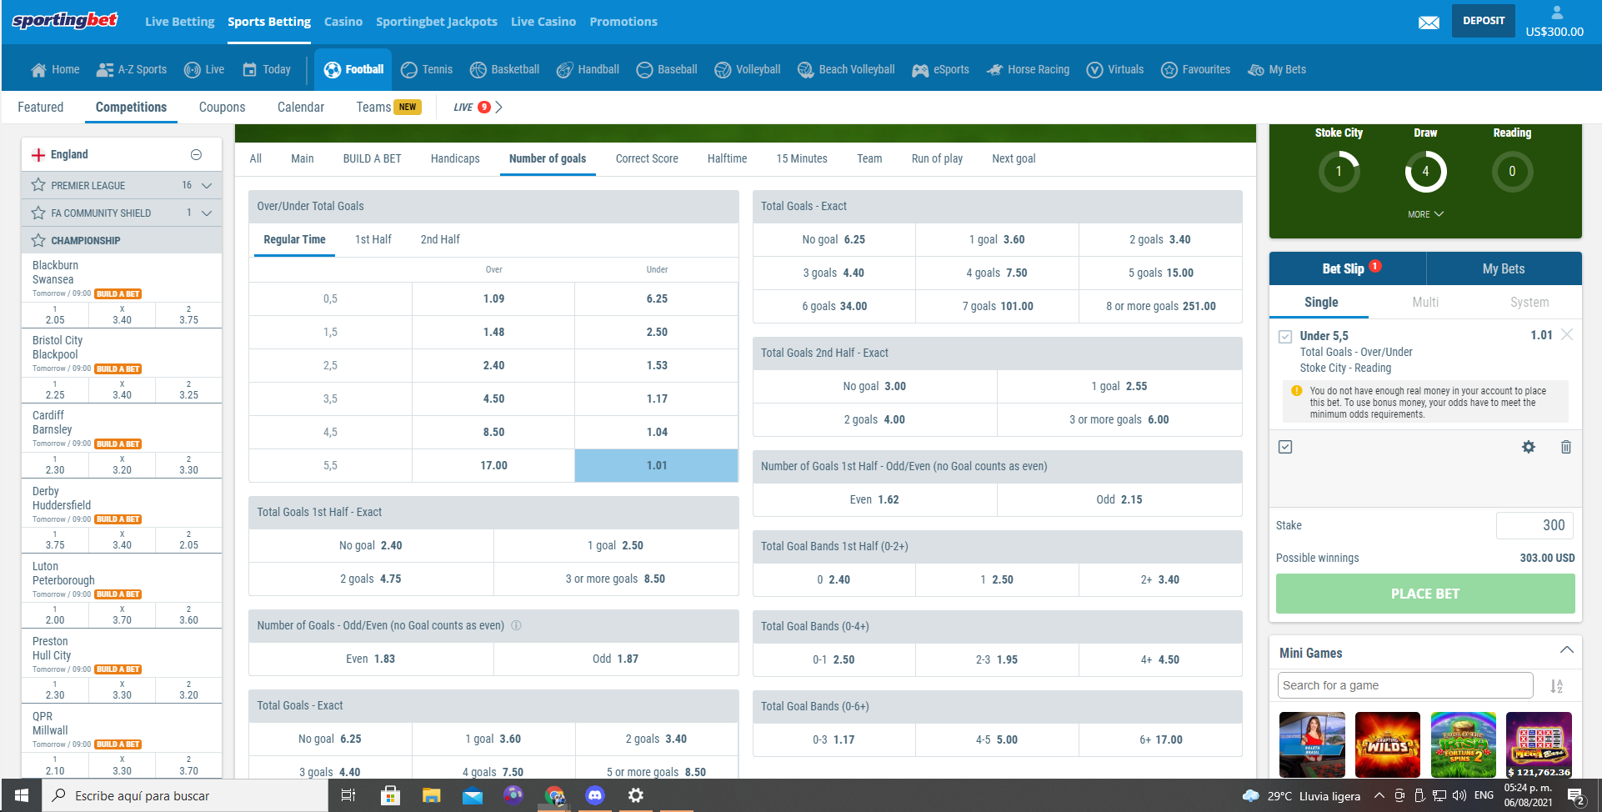Open Live sports icon in nav bar

(192, 70)
